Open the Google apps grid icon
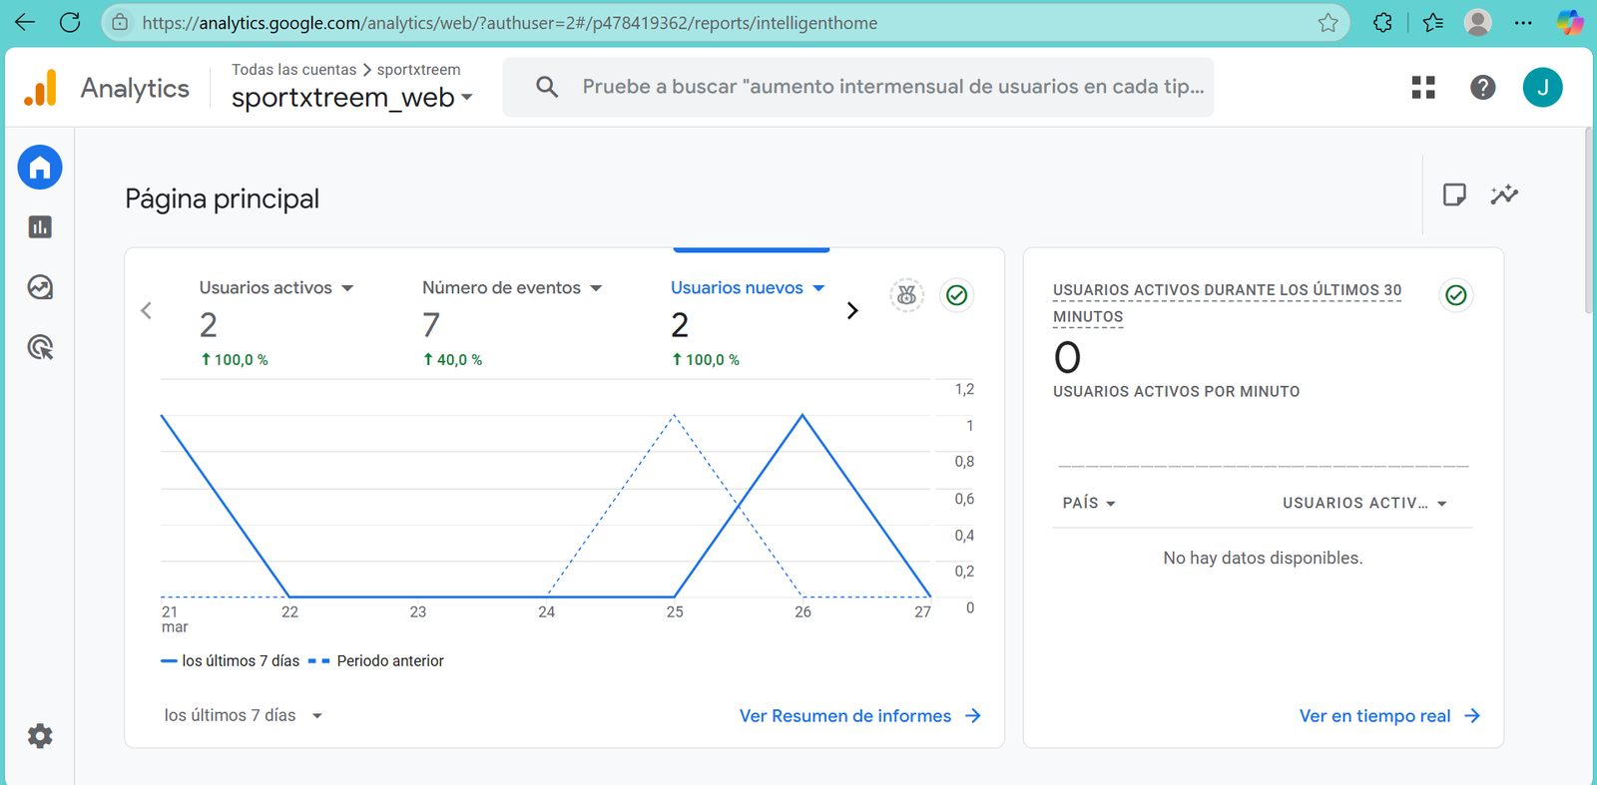 [1423, 88]
